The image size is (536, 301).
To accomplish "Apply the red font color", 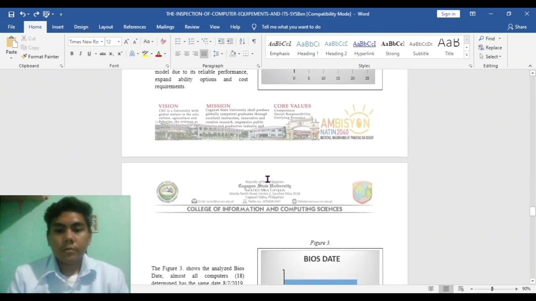I will (158, 54).
